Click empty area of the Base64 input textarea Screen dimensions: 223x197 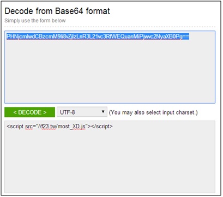coord(110,71)
